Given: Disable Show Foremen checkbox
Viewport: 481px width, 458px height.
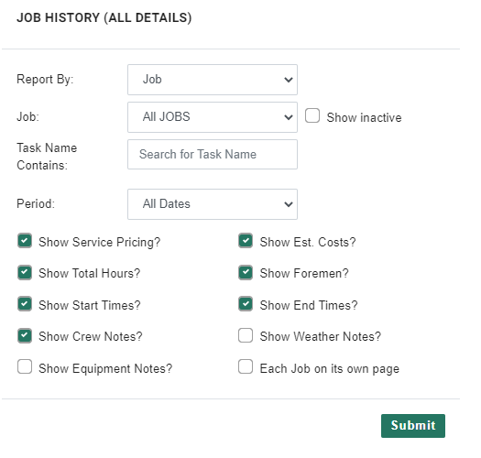Looking at the screenshot, I should (246, 272).
